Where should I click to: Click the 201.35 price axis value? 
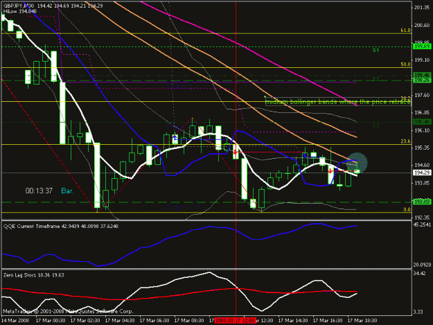point(421,8)
